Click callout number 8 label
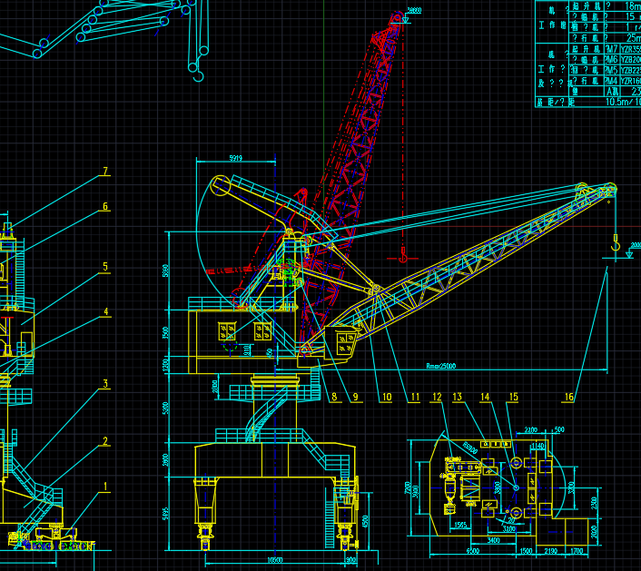Viewport: 641px width, 571px height. [334, 397]
